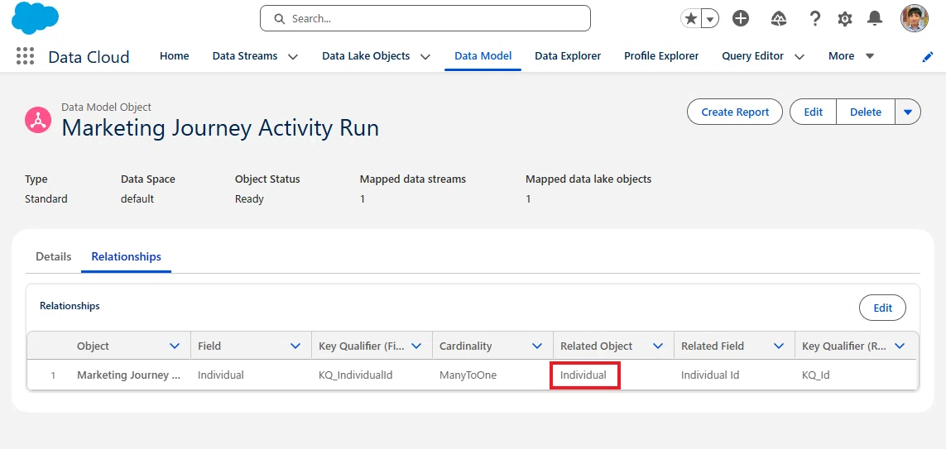Open the App Launcher grid icon
946x449 pixels.
point(25,56)
